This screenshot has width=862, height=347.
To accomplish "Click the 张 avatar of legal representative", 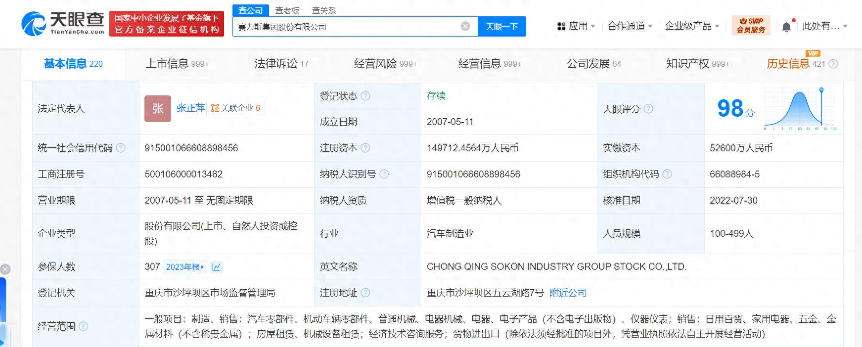I will (x=158, y=108).
